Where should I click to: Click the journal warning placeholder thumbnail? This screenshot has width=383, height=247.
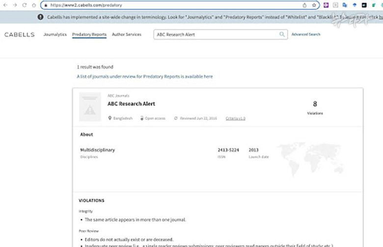click(x=90, y=107)
